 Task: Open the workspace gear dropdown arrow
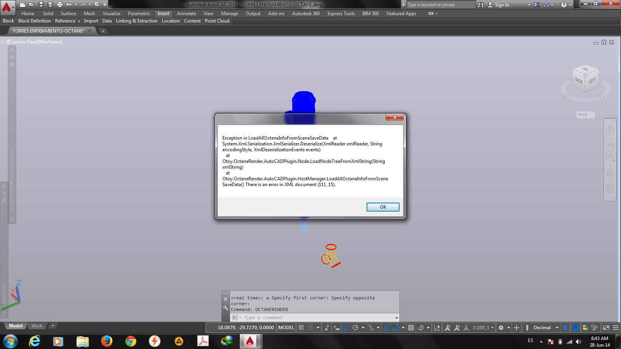click(508, 328)
